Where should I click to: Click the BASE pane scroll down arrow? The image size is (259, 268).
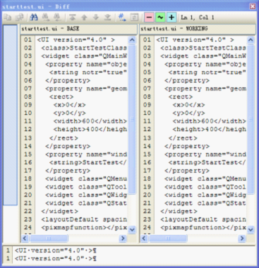[x=132, y=229]
